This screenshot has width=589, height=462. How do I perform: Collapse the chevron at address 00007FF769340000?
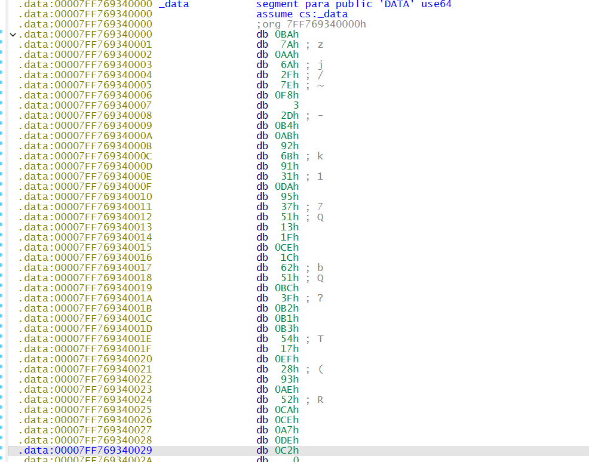point(13,35)
